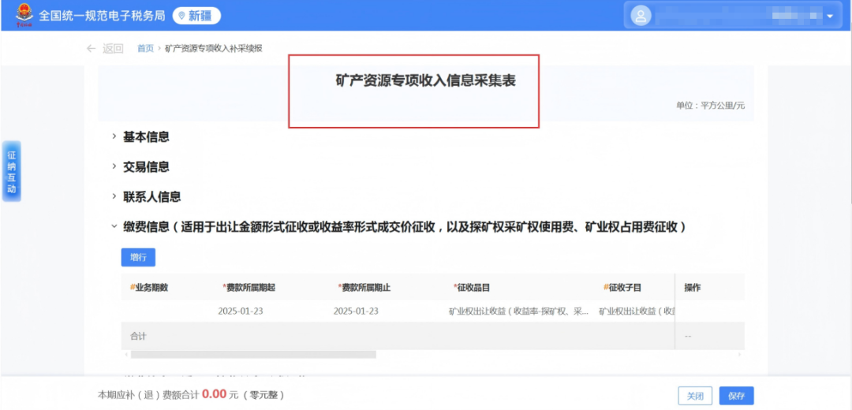Click the 合计 total row label
Viewport: 852px width, 410px height.
[138, 336]
